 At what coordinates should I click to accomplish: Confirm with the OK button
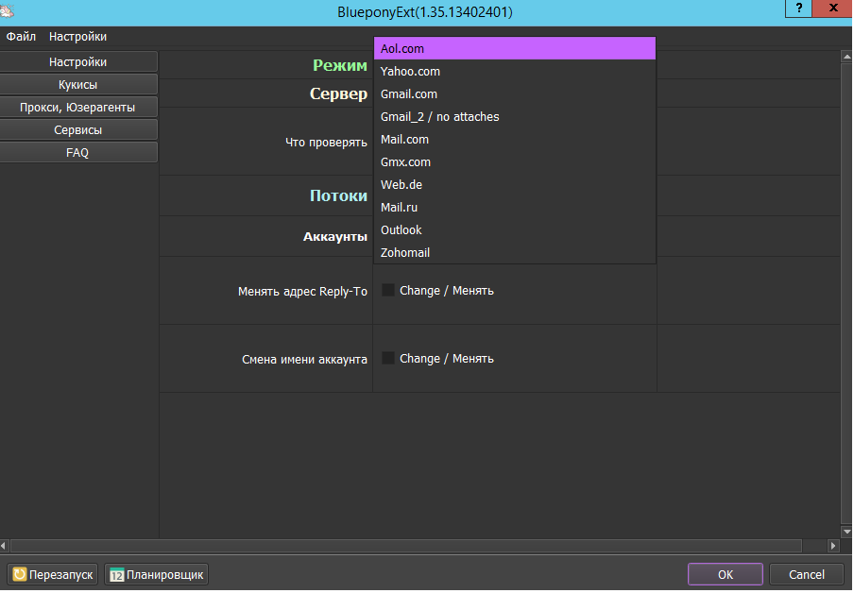click(x=726, y=574)
